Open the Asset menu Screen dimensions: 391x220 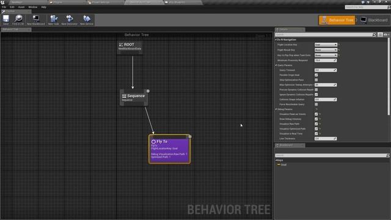tap(21, 7)
